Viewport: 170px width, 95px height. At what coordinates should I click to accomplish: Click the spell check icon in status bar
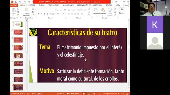[x=28, y=94]
